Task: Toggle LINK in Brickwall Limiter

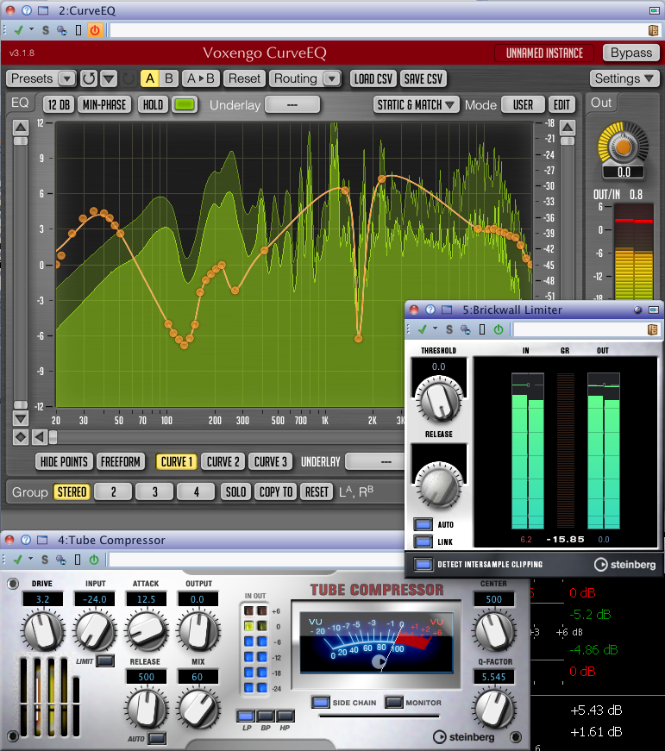Action: (423, 541)
